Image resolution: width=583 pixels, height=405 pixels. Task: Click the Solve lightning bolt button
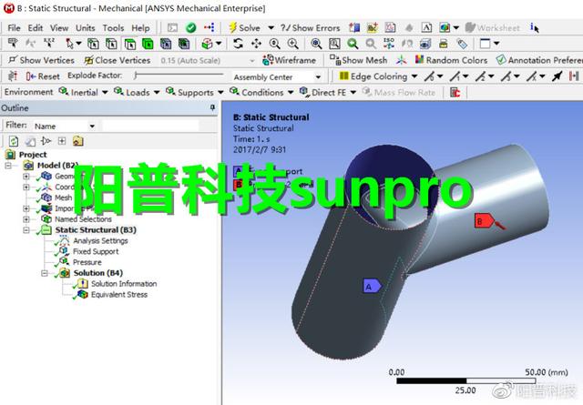[x=245, y=28]
